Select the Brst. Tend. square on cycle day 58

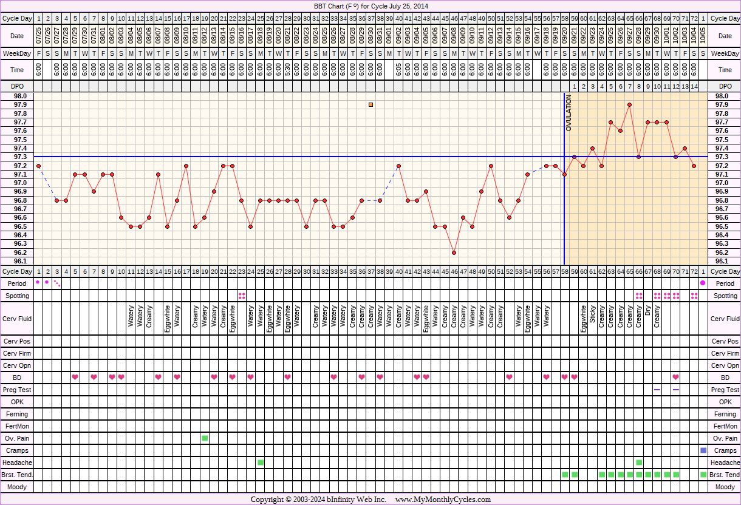[565, 474]
